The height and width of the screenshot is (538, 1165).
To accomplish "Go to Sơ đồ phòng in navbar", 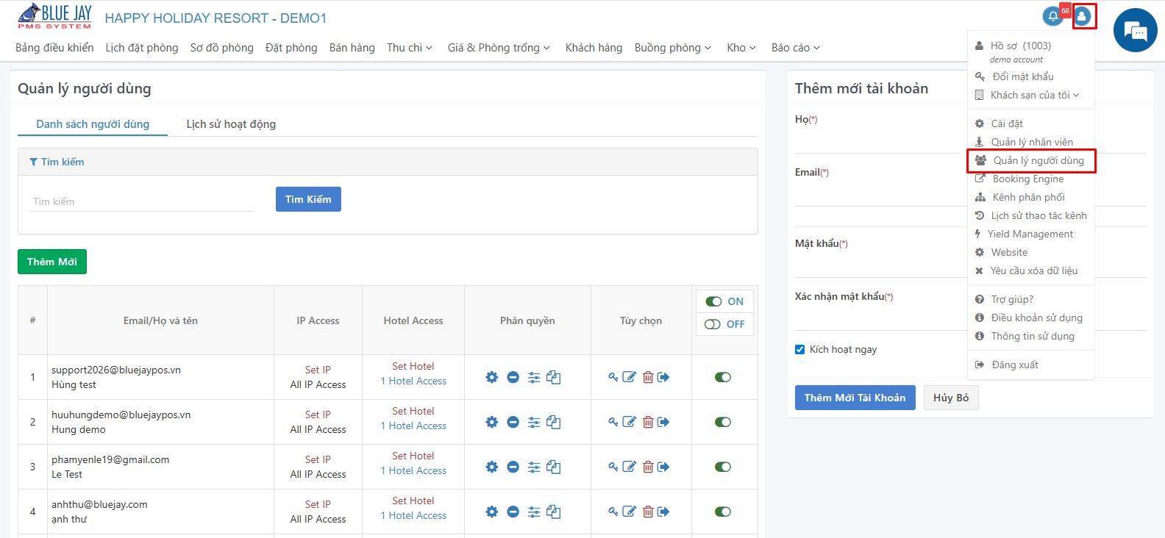I will tap(222, 48).
